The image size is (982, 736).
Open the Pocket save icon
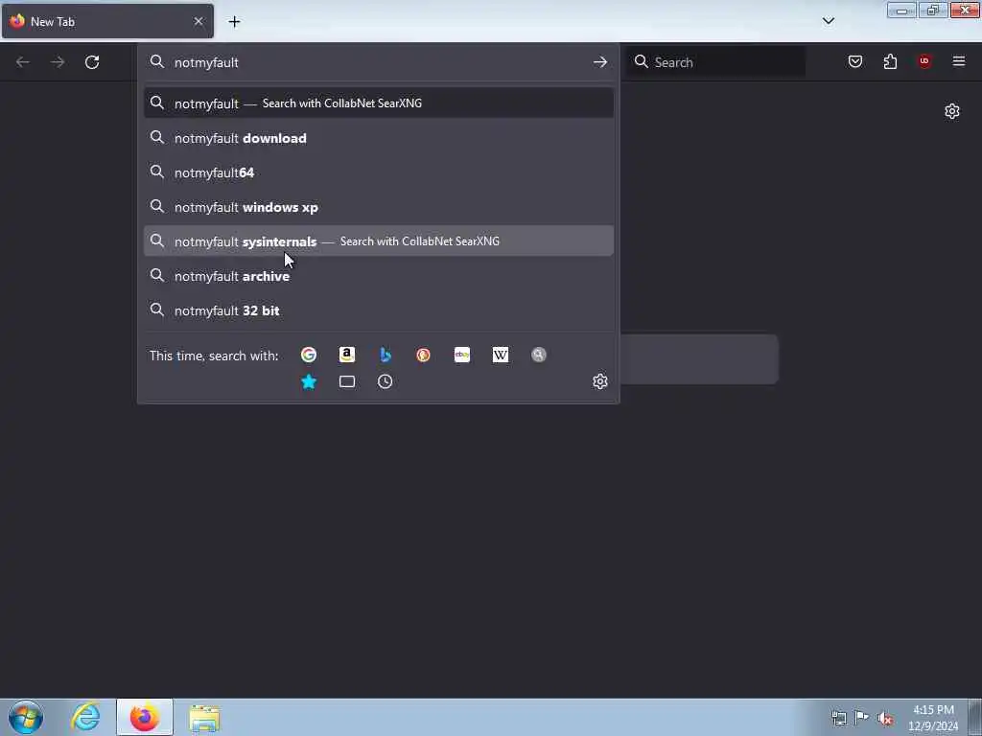click(x=854, y=61)
